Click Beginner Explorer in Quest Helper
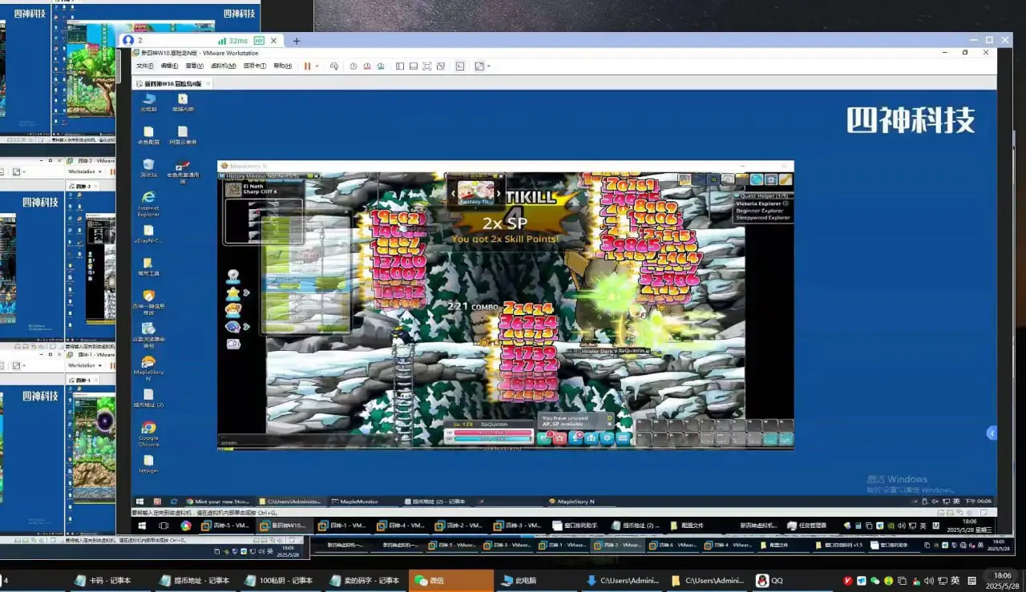Viewport: 1026px width, 592px height. click(759, 211)
